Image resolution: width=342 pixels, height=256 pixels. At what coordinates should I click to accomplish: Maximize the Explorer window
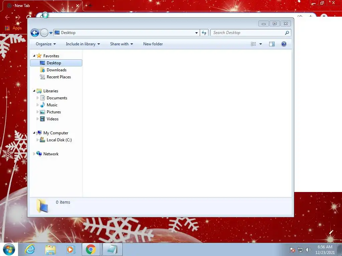[x=275, y=24]
